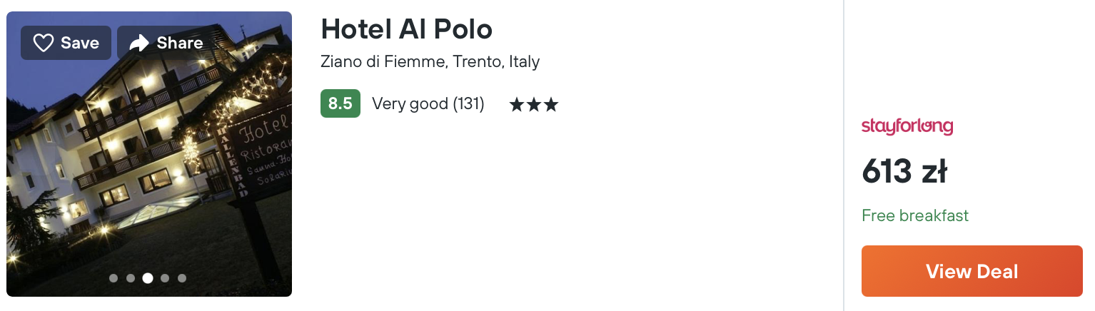This screenshot has height=311, width=1095.
Task: Click the three-star hotel class icons
Action: pos(534,105)
